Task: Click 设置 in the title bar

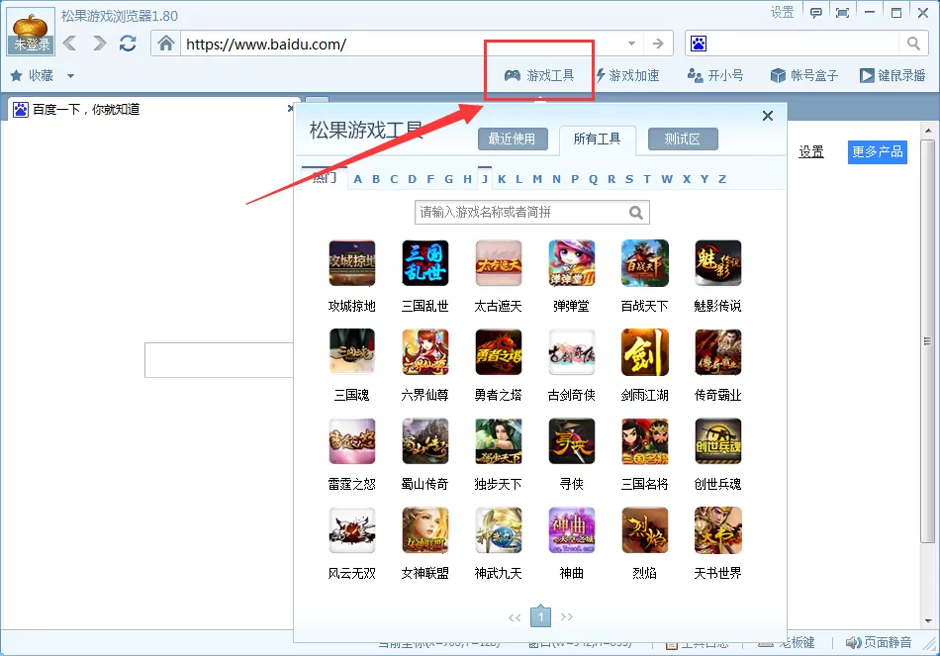Action: tap(783, 12)
